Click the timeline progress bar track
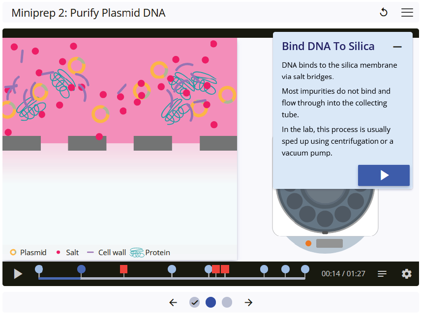 tap(172, 279)
